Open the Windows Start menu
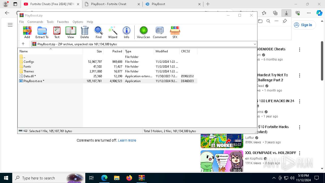 [6, 178]
